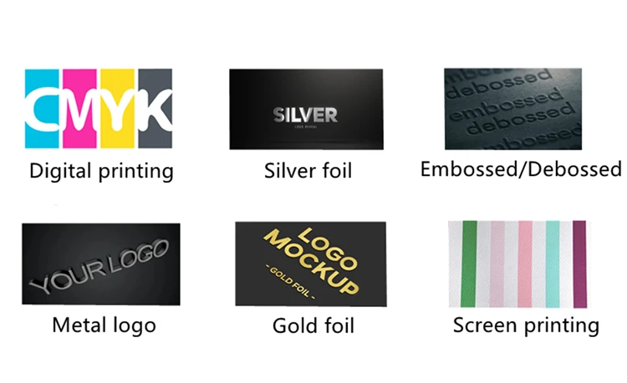Screen dimensions: 627x383
Task: Click the SILVER text on black card
Action: (305, 115)
